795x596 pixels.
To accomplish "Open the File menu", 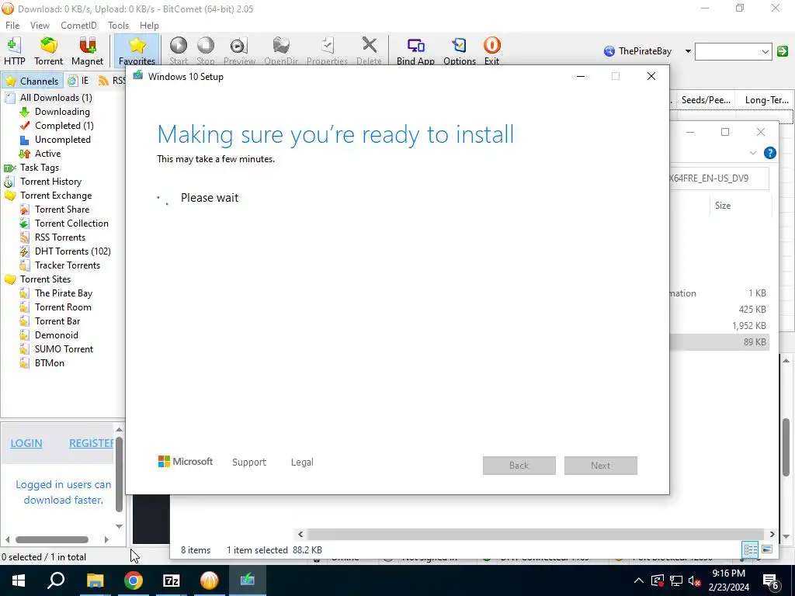I will [12, 26].
